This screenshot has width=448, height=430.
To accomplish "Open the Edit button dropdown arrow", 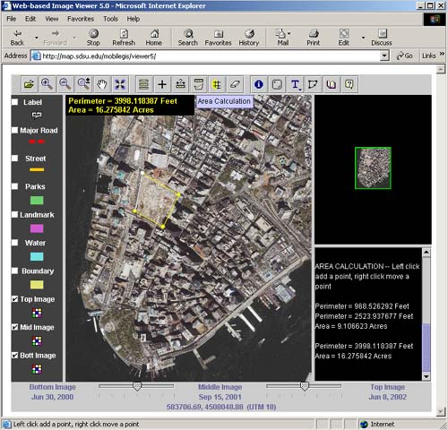I will click(363, 38).
